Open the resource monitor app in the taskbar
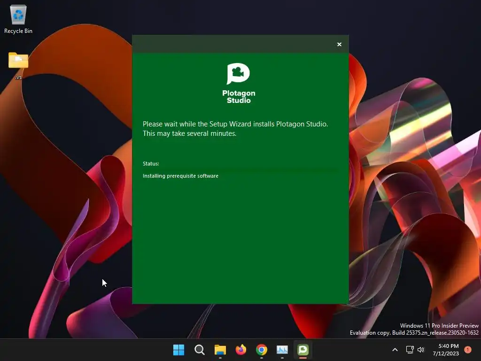The image size is (481, 361). point(282,350)
